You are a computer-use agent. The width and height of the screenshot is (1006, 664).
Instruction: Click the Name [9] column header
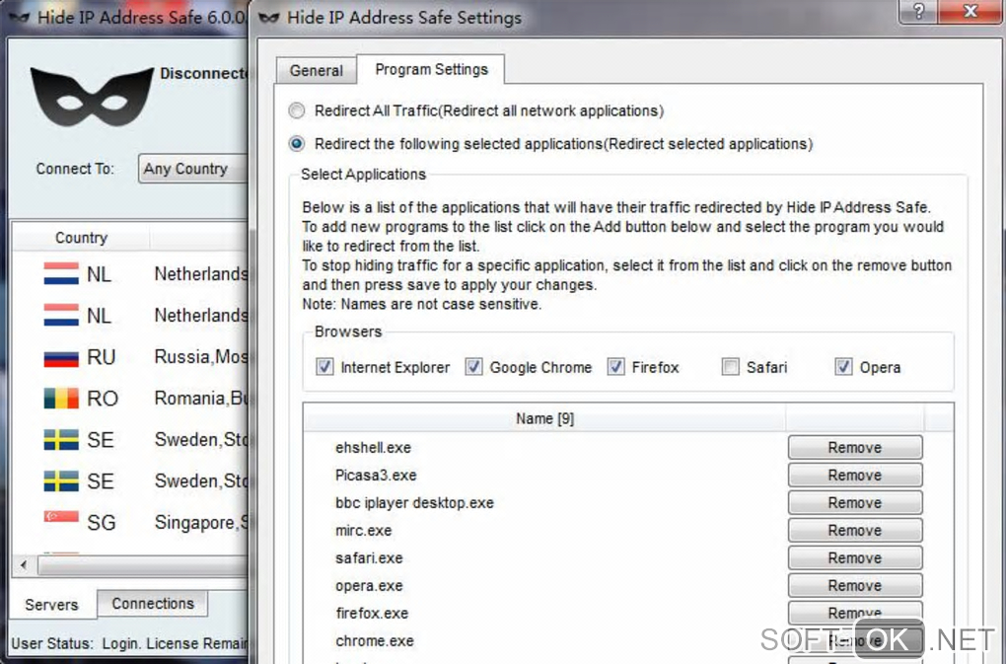tap(544, 418)
